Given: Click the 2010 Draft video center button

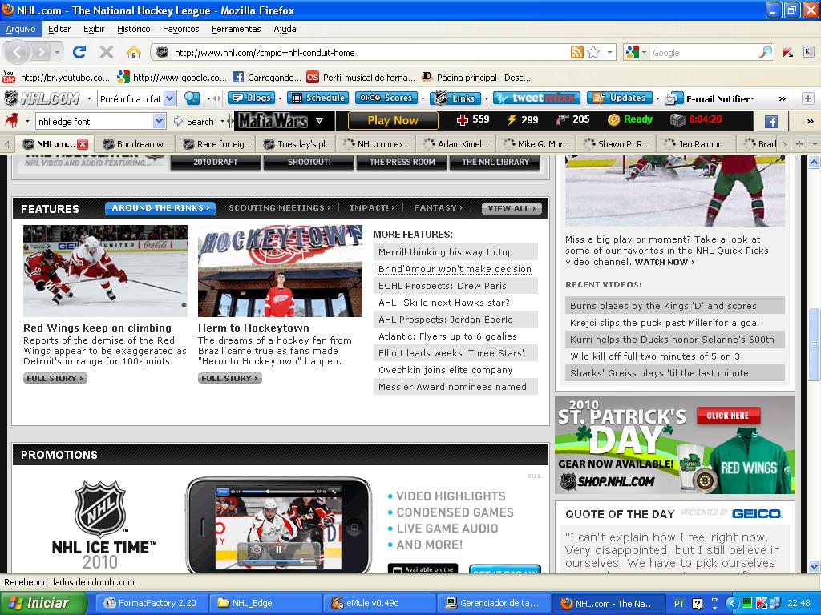Looking at the screenshot, I should point(215,162).
